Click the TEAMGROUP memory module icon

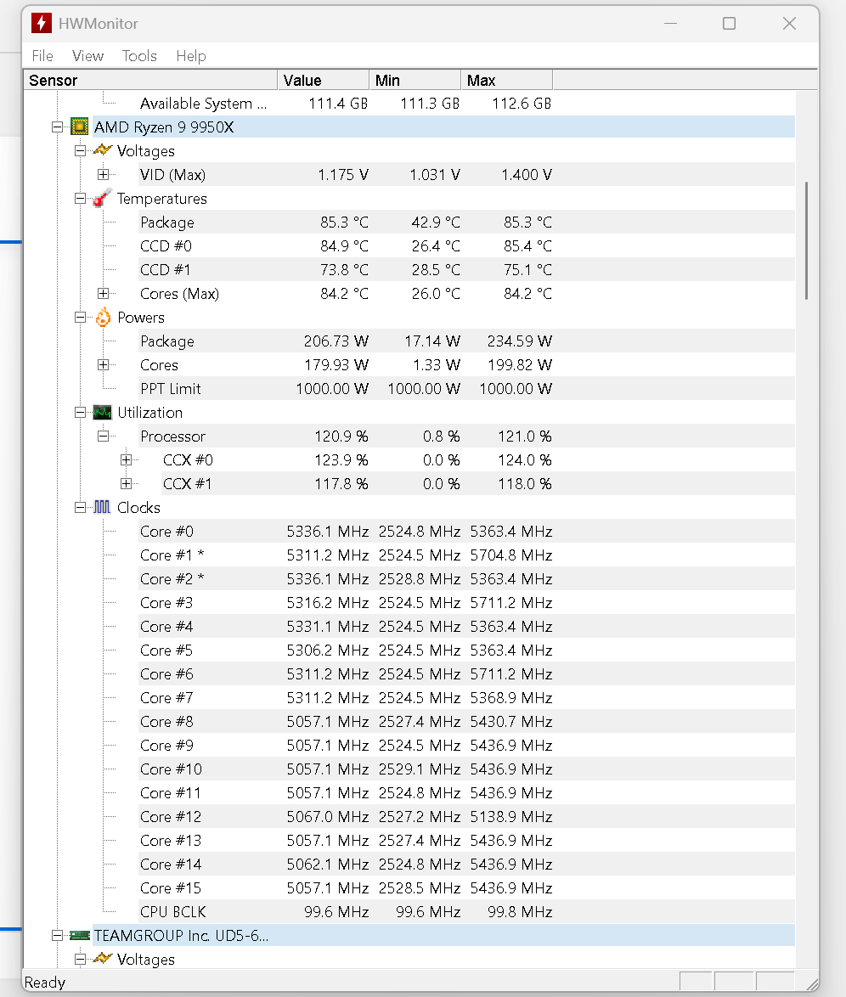80,935
